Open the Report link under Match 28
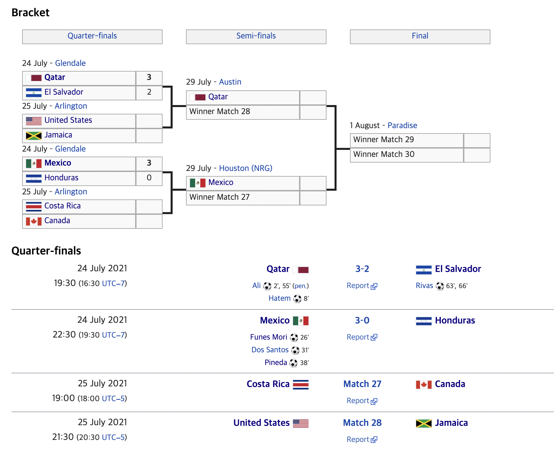This screenshot has width=554, height=455. pyautogui.click(x=362, y=440)
